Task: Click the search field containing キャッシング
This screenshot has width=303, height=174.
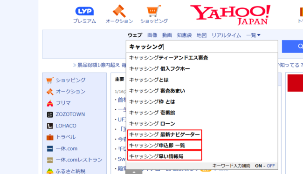Action: point(202,47)
